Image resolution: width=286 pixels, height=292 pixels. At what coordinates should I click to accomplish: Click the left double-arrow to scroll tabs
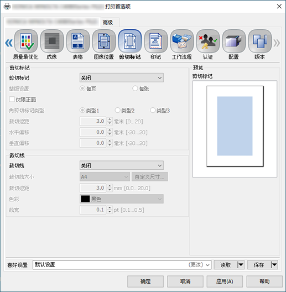click(9, 43)
